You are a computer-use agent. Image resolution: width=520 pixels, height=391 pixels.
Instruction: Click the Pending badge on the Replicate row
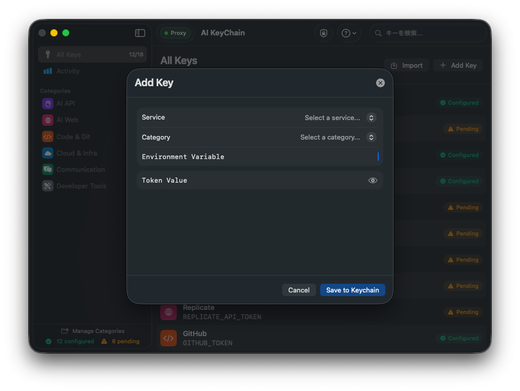tap(463, 312)
